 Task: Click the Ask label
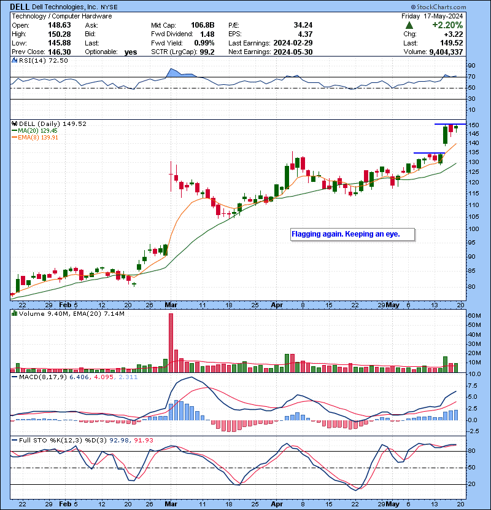[x=91, y=25]
